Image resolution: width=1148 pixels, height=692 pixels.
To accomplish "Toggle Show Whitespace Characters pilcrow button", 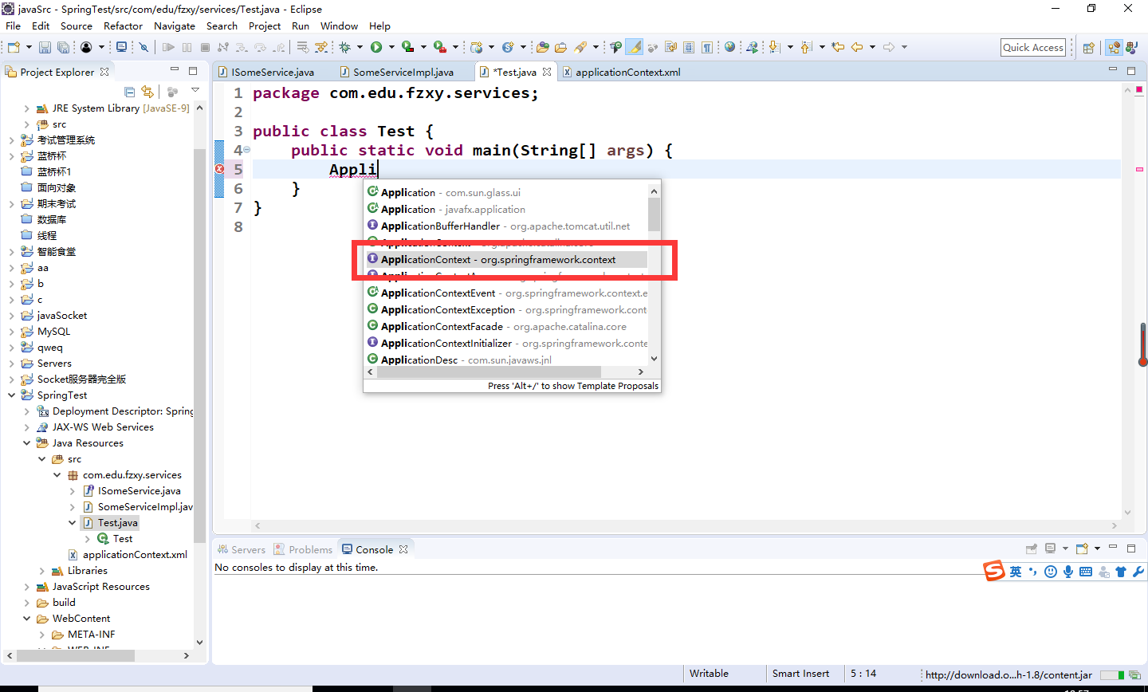I will [707, 48].
